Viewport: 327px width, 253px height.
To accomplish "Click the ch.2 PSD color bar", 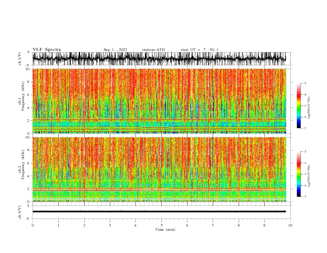I will 299,174.
